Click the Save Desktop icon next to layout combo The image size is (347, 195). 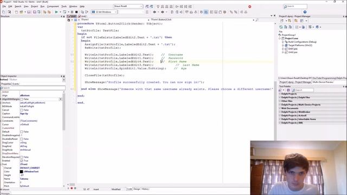[x=147, y=6]
